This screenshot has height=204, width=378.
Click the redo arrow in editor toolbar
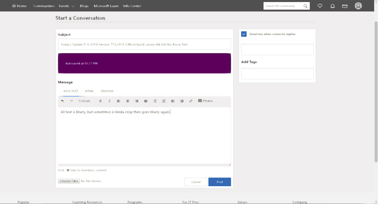tap(72, 101)
